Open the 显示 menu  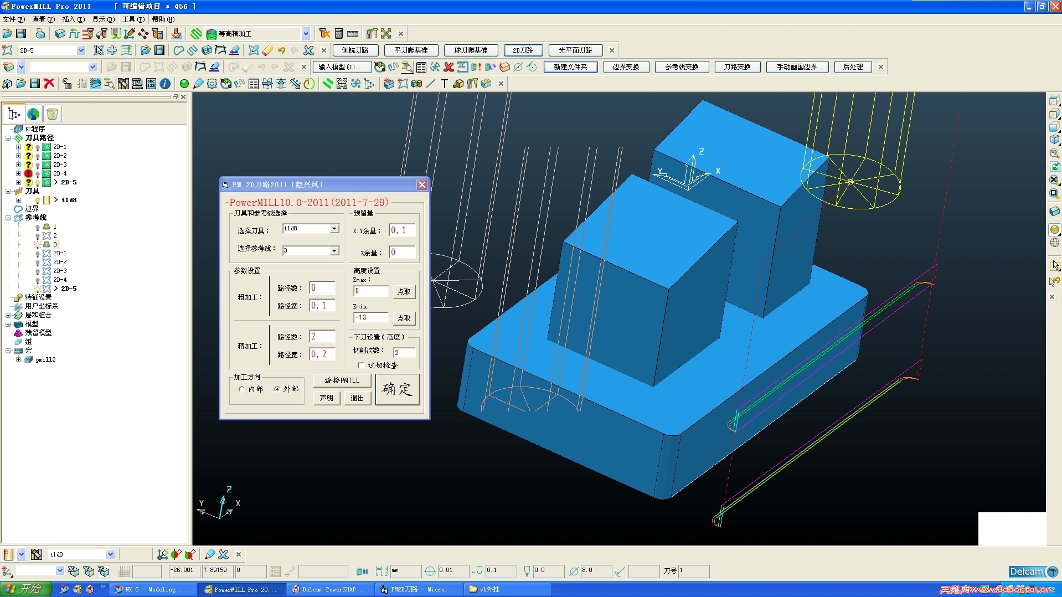104,19
